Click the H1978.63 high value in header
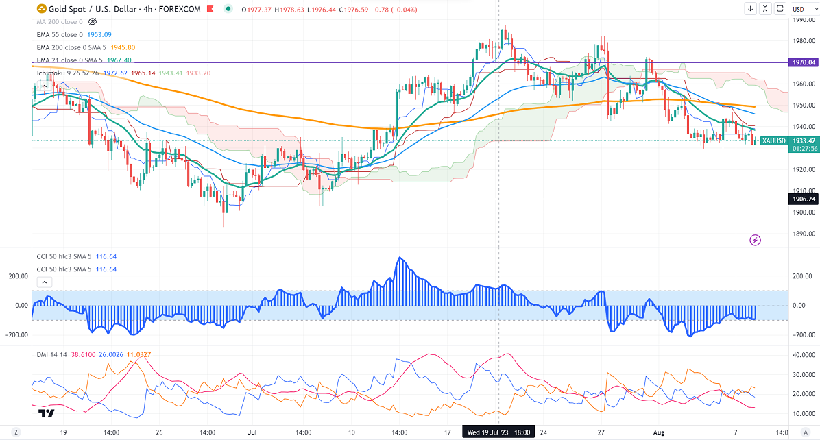The width and height of the screenshot is (820, 440). point(289,10)
